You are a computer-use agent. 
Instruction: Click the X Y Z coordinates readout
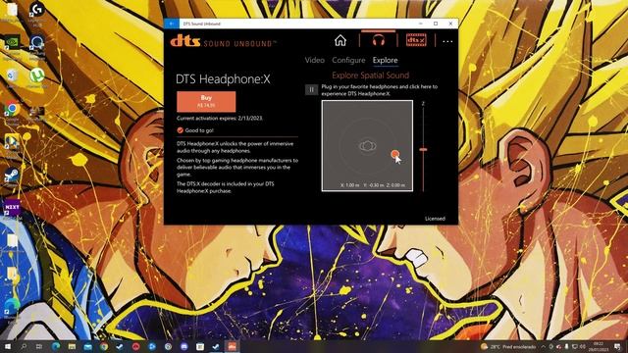pos(373,185)
